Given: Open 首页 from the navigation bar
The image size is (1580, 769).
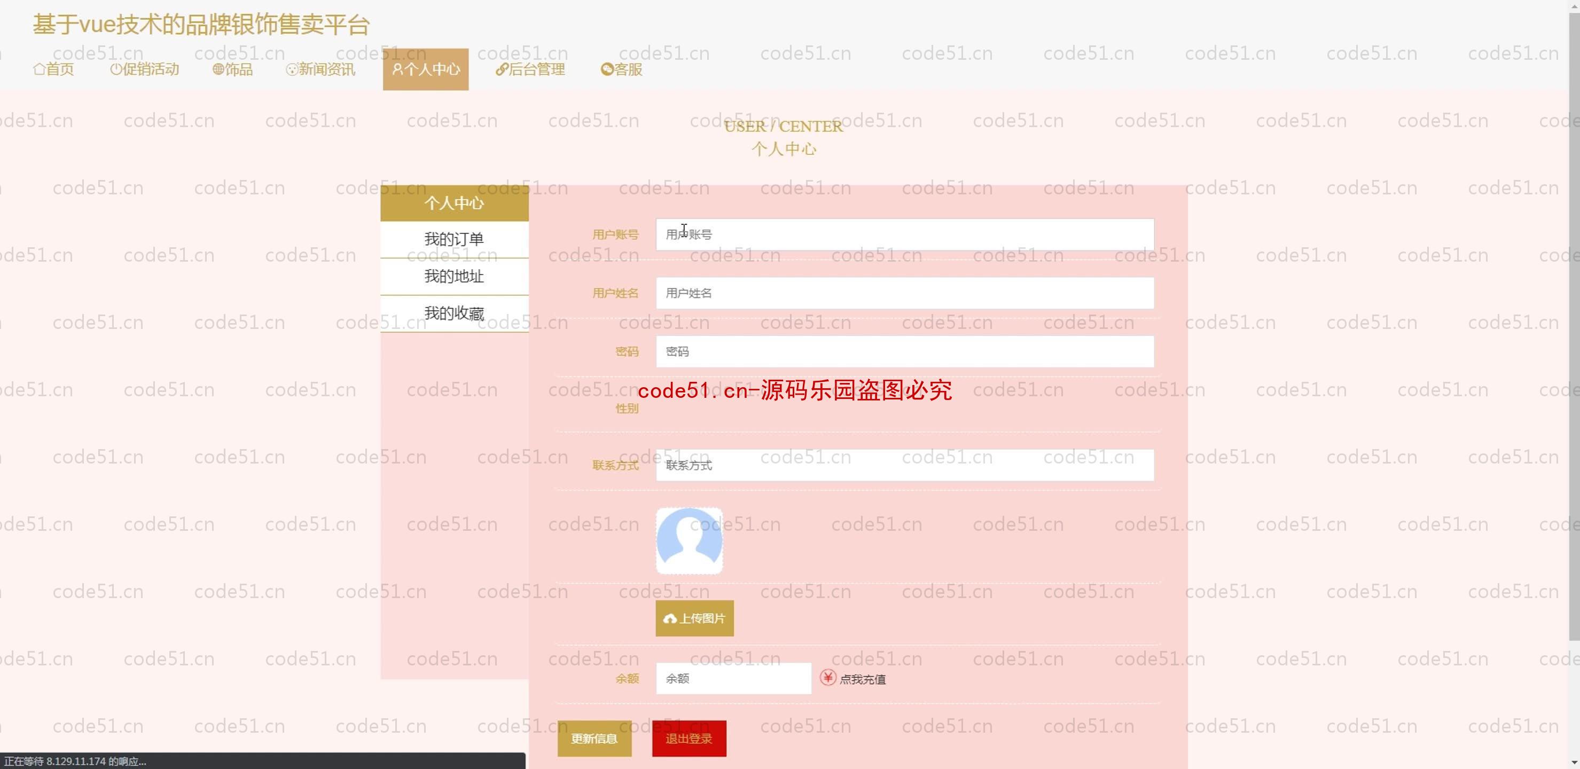Looking at the screenshot, I should (54, 69).
